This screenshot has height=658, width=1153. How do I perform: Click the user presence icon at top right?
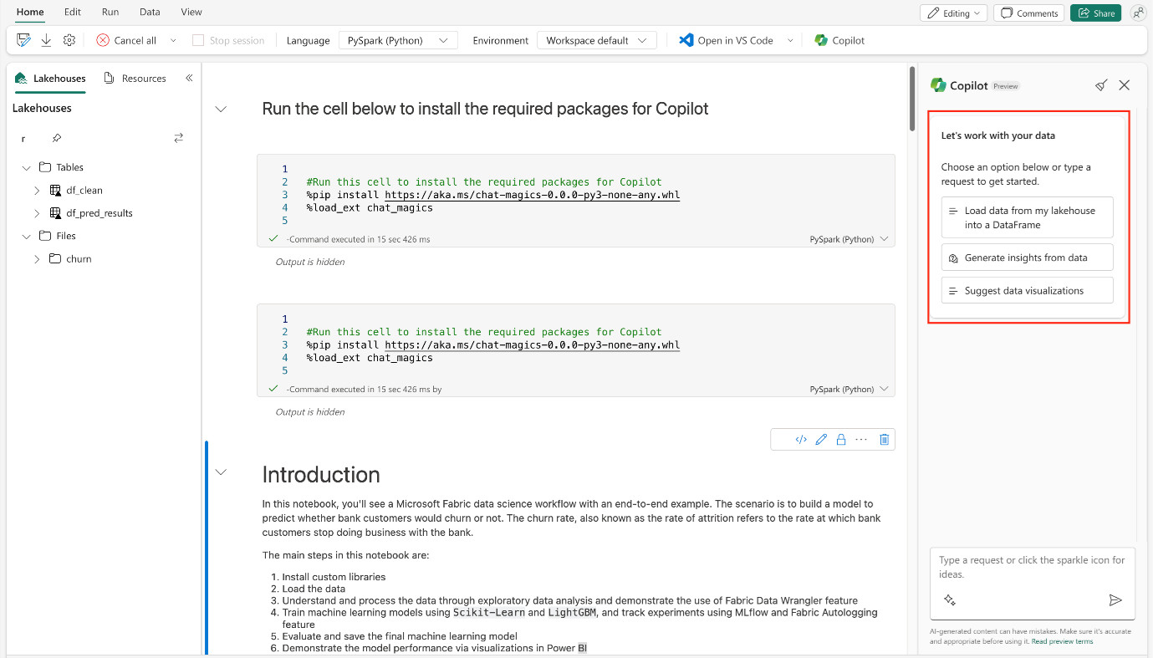tap(1137, 13)
